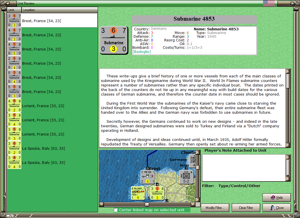300x218 pixels.
Task: Click the Costs/Turns value 1+1/3+3
Action: coord(194,48)
